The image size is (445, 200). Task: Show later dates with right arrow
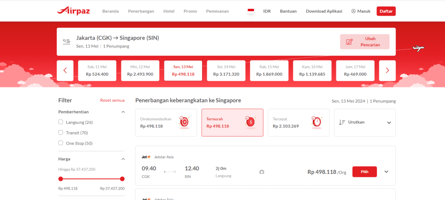pyautogui.click(x=387, y=70)
